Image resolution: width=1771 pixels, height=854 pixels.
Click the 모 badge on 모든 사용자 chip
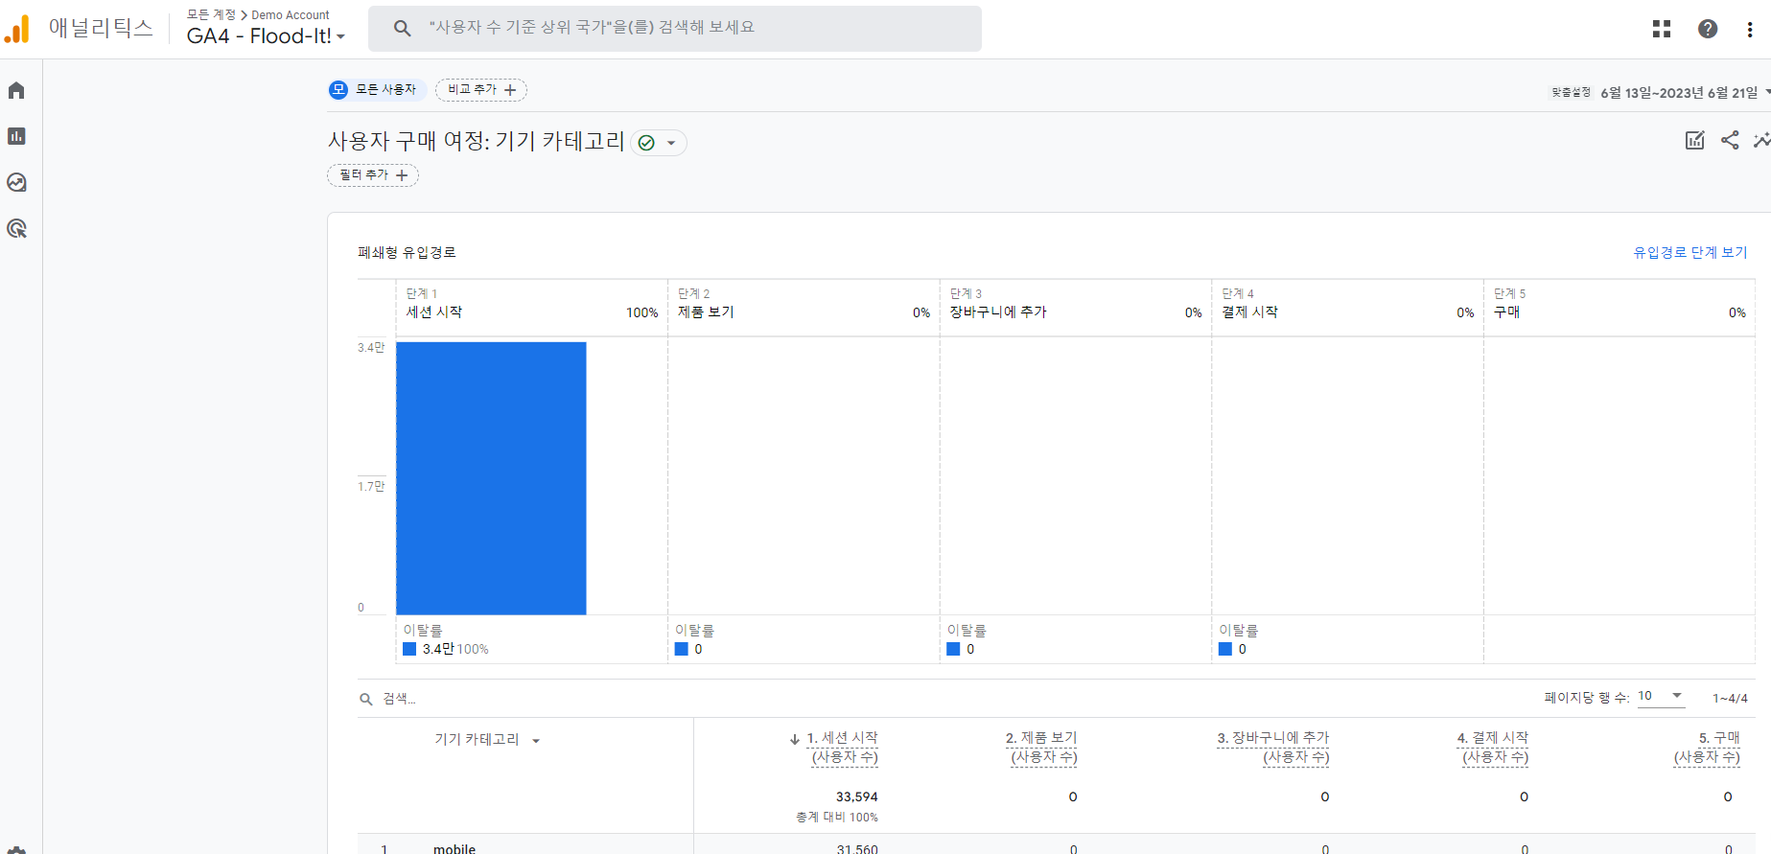pos(338,89)
